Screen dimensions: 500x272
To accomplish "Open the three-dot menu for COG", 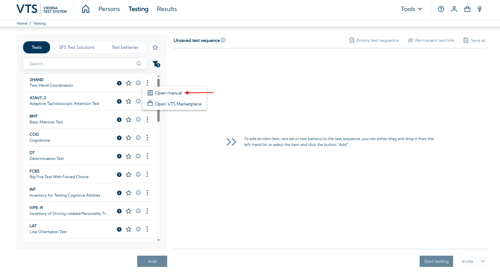I will 147,138.
